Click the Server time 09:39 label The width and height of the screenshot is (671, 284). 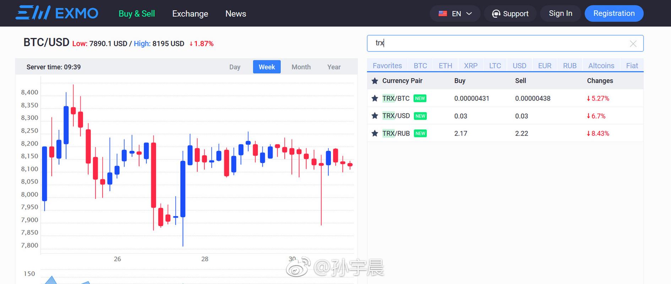pos(54,67)
